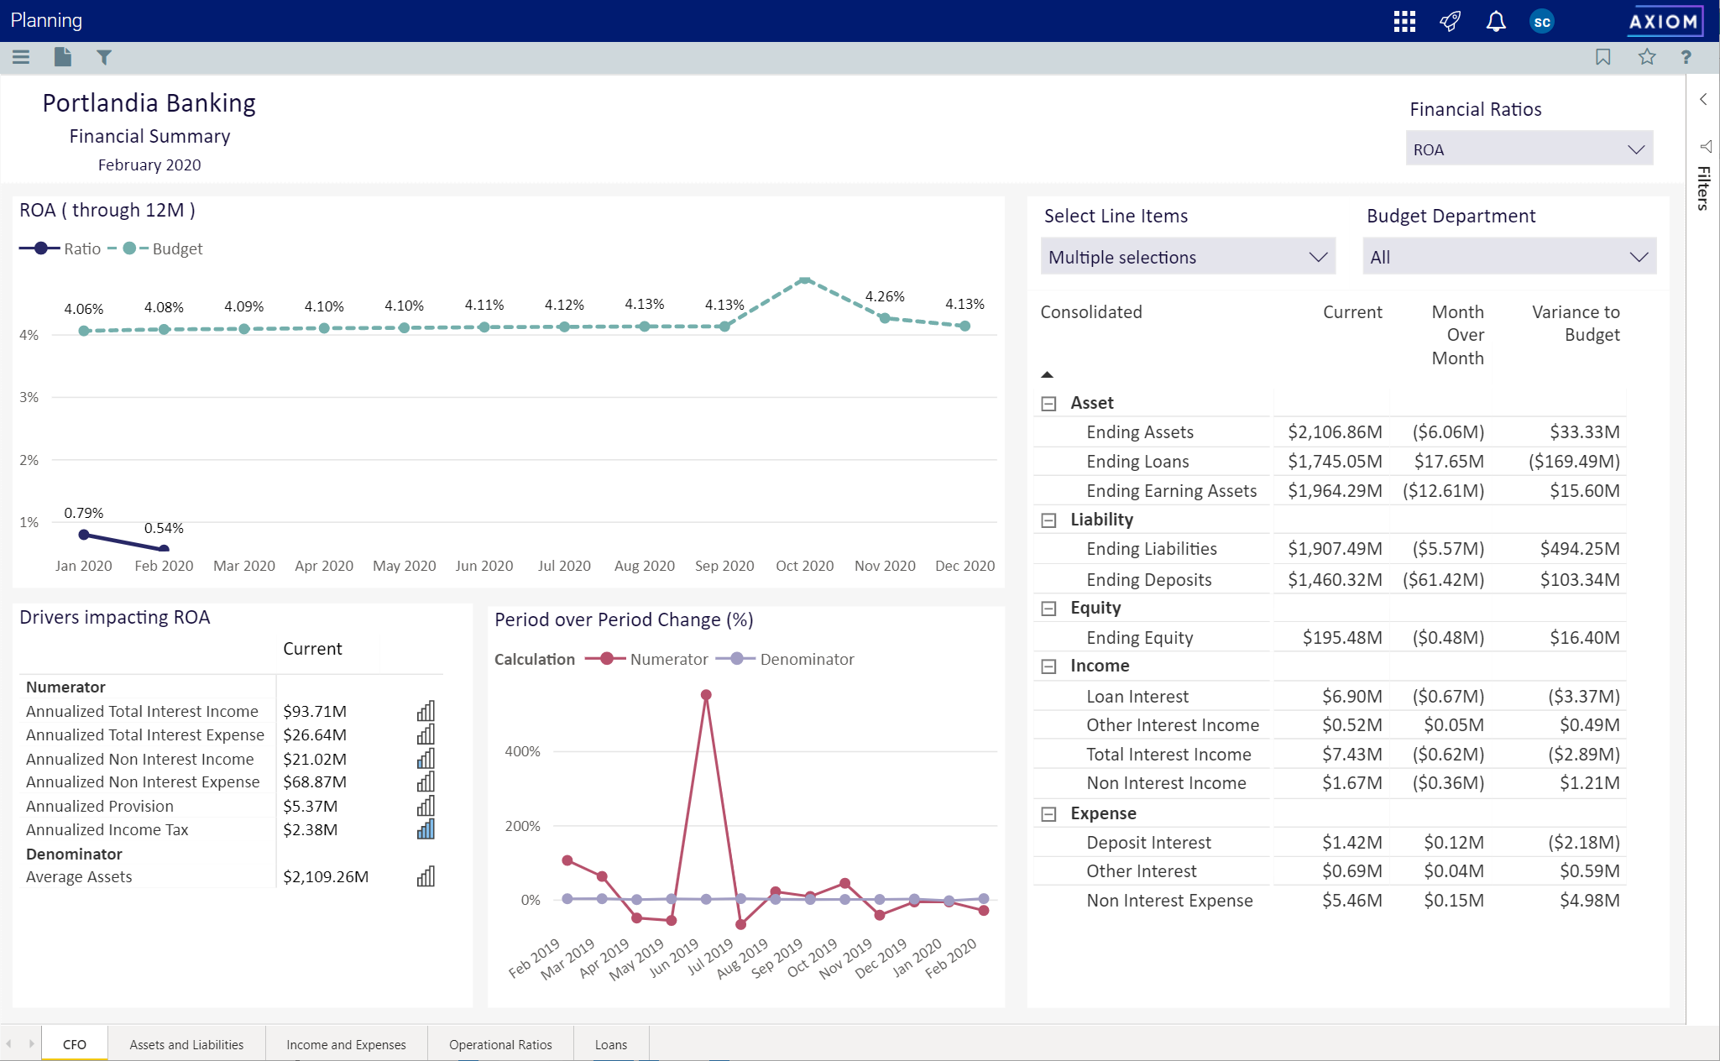Click the rocket quick launch icon
Viewport: 1720px width, 1061px height.
tap(1451, 22)
